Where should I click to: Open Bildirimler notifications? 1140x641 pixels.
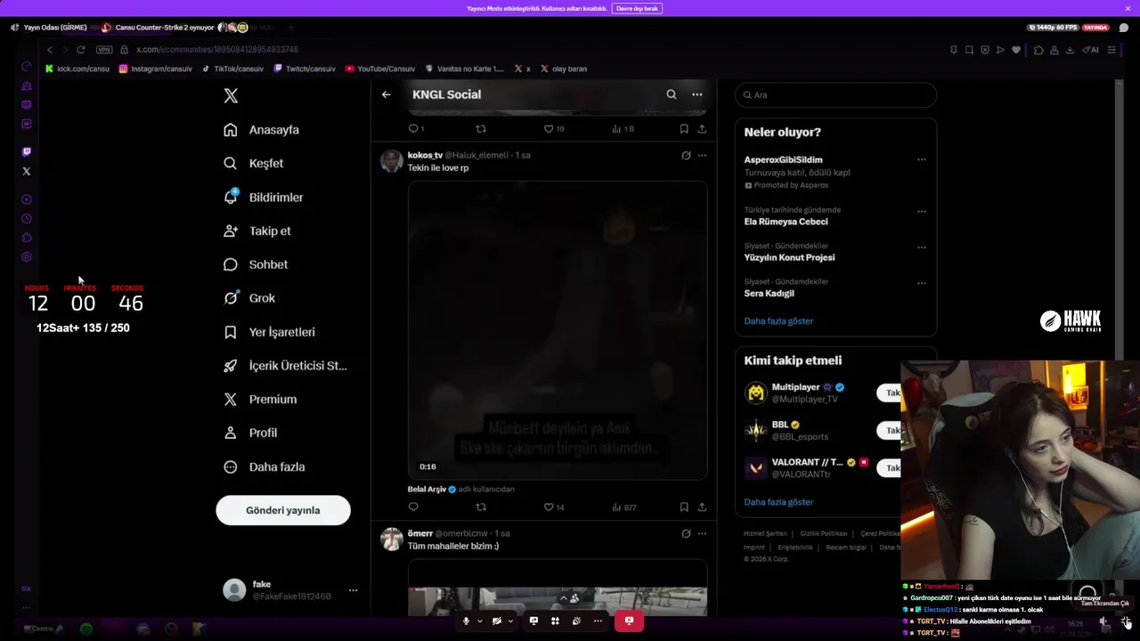tap(263, 198)
